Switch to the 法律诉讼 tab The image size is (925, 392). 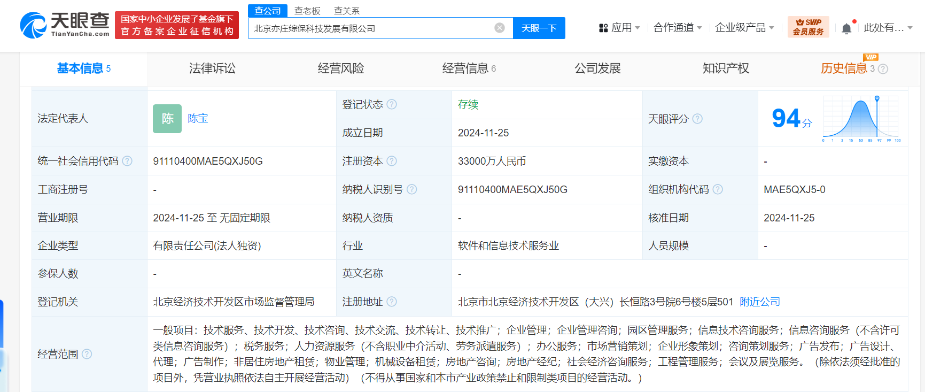(x=212, y=68)
